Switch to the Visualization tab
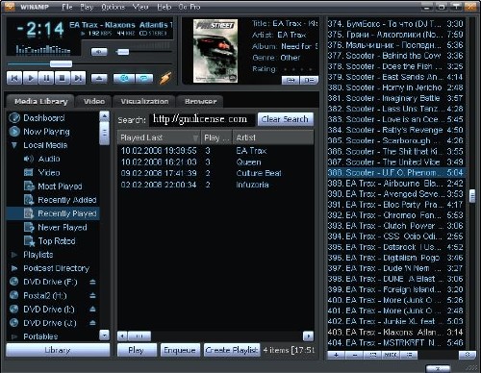 point(144,101)
